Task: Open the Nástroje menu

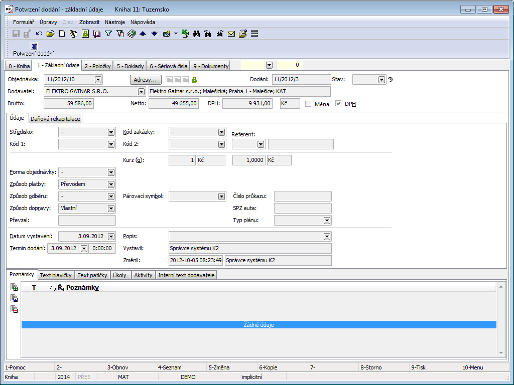Action: click(x=115, y=22)
